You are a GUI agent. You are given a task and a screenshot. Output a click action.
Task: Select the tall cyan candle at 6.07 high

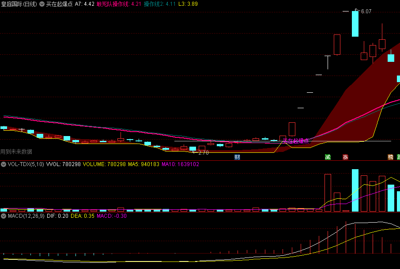pos(355,24)
